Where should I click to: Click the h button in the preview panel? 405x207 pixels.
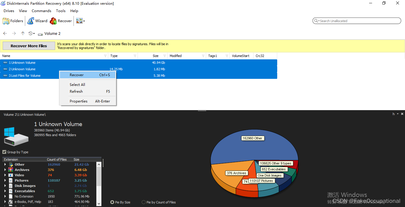click(394, 114)
